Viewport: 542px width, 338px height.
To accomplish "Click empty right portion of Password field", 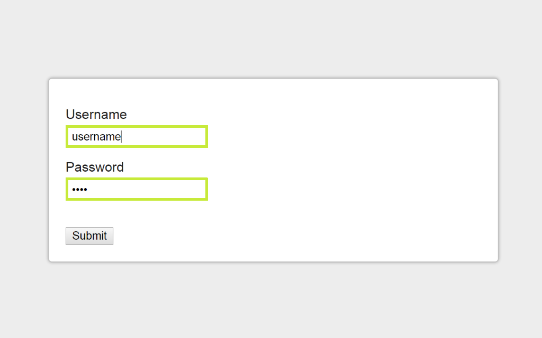I will tap(149, 189).
